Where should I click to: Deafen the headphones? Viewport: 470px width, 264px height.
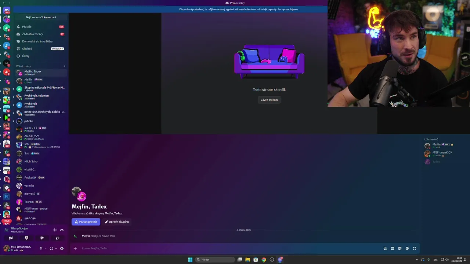(51, 248)
